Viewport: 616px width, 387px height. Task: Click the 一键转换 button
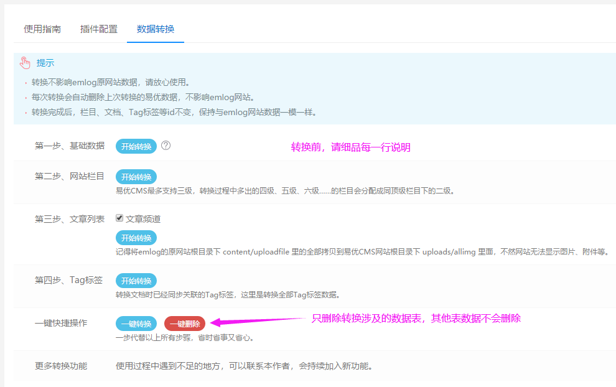(136, 324)
